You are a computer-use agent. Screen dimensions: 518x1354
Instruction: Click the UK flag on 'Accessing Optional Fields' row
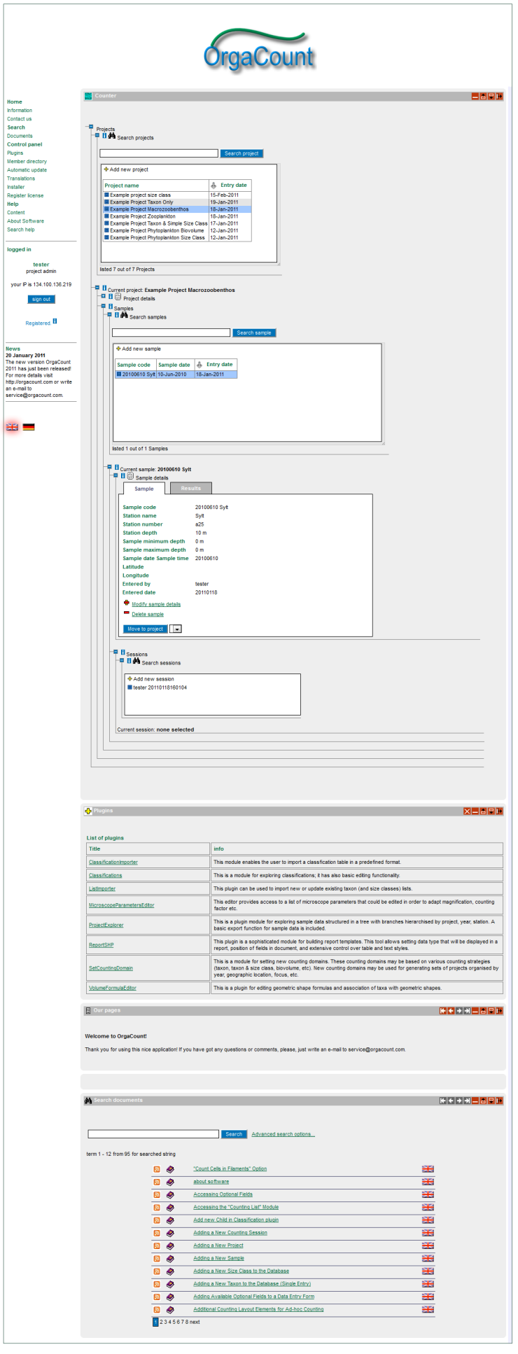pyautogui.click(x=428, y=1194)
